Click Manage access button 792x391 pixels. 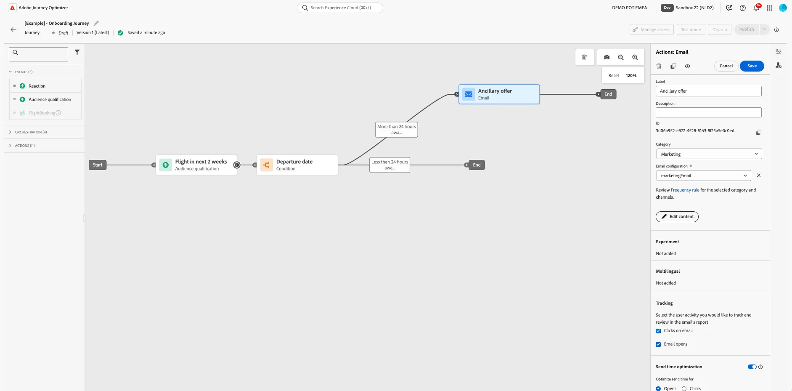click(x=652, y=29)
